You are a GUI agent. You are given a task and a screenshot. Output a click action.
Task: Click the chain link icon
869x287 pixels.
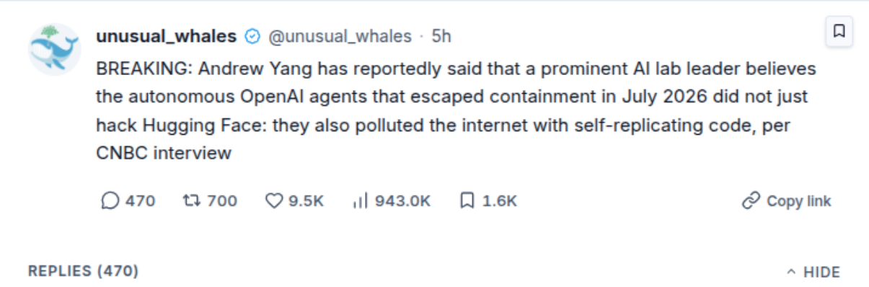[x=751, y=200]
